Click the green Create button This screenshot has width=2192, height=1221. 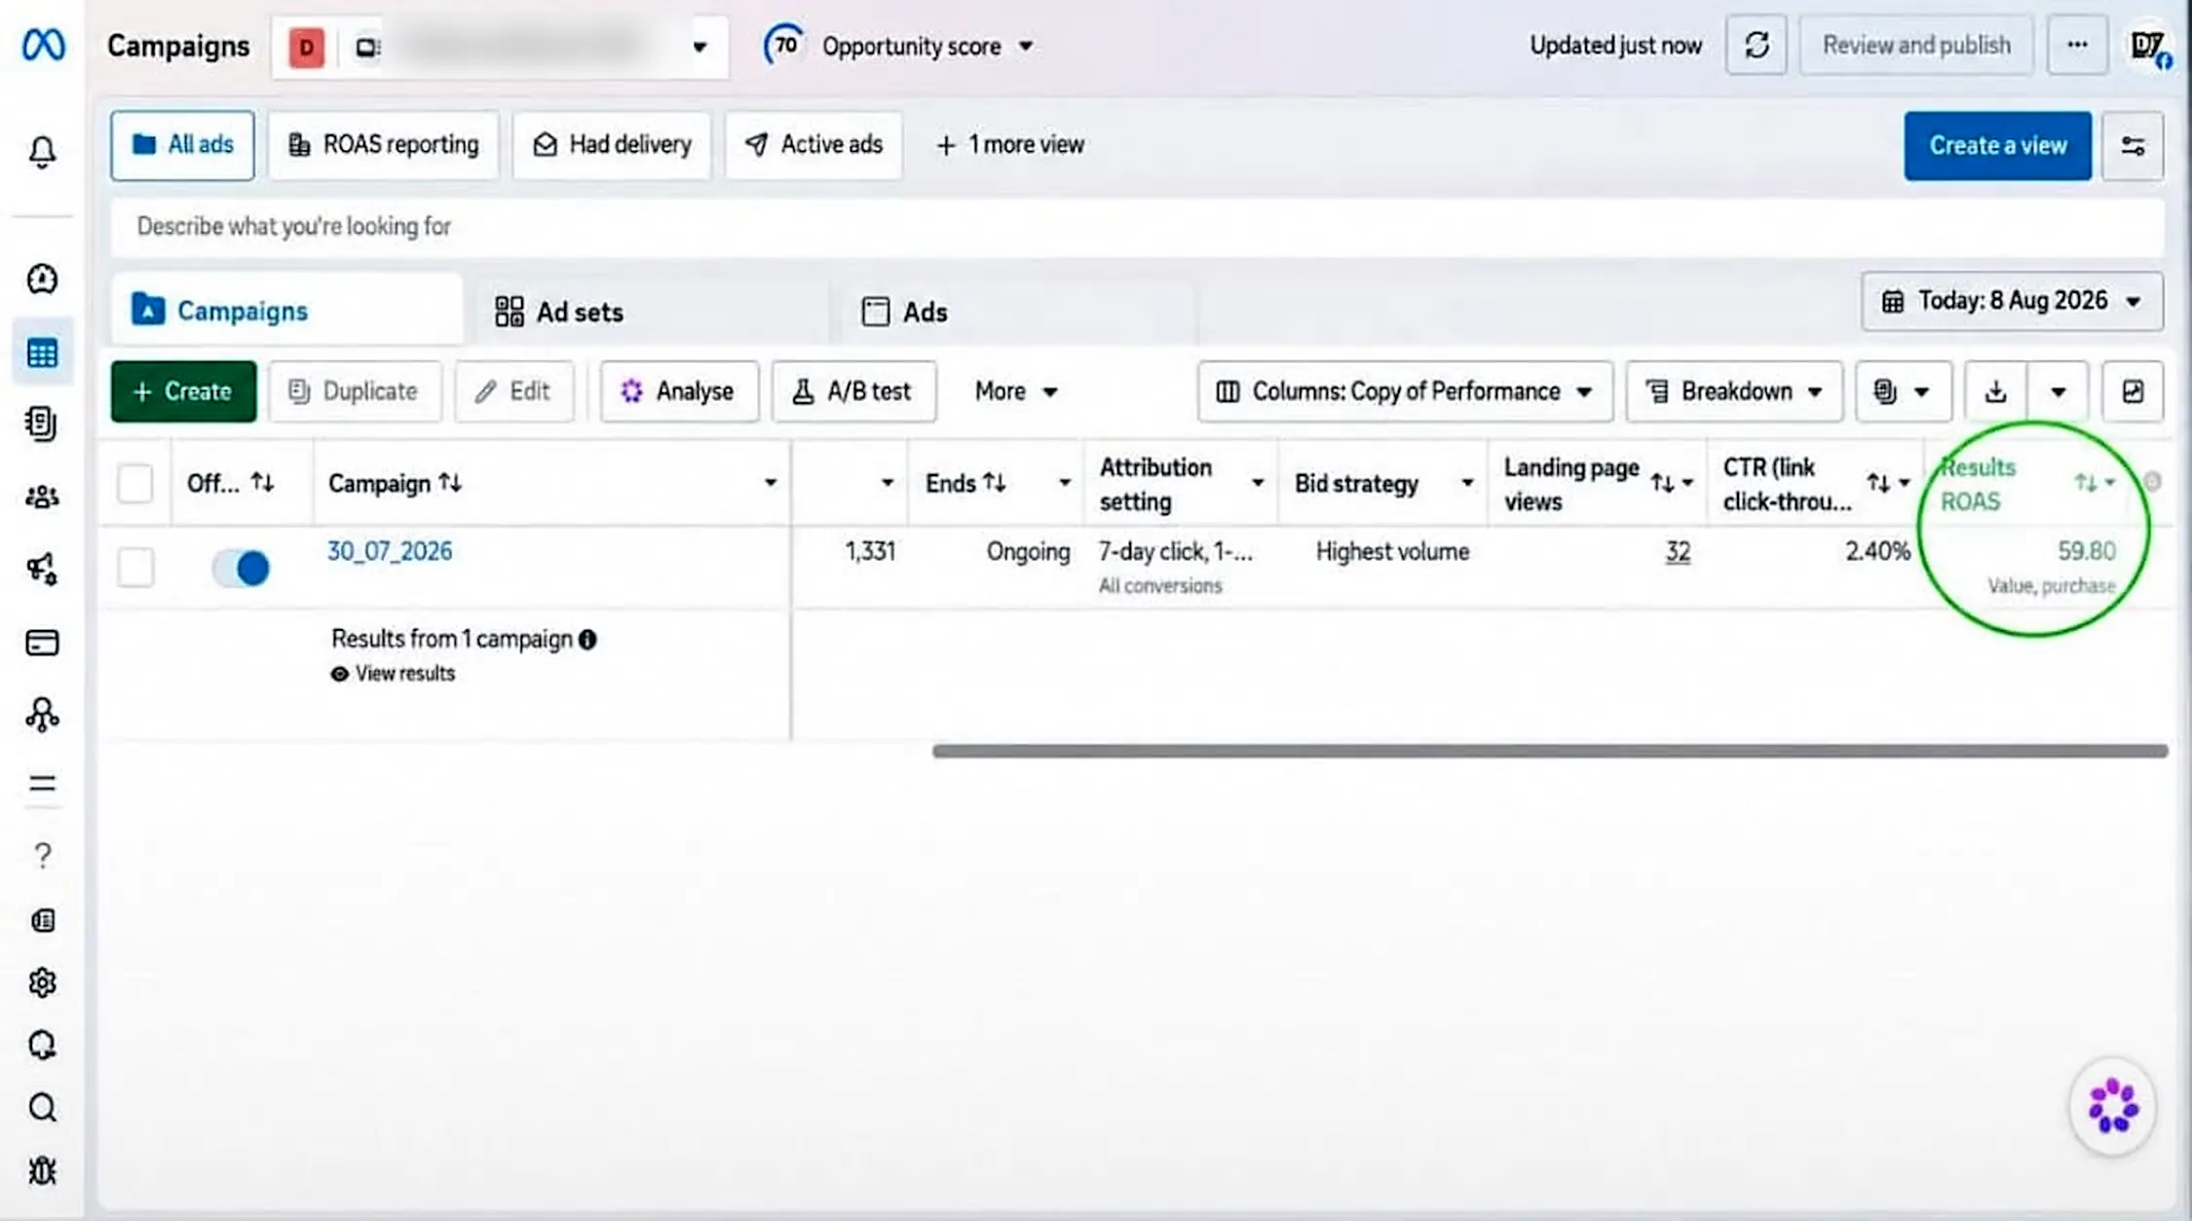(183, 391)
